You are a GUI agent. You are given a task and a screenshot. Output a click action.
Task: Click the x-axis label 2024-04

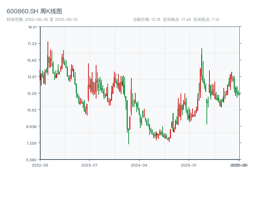pyautogui.click(x=139, y=165)
